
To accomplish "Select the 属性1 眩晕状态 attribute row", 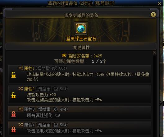I will point(80,74).
